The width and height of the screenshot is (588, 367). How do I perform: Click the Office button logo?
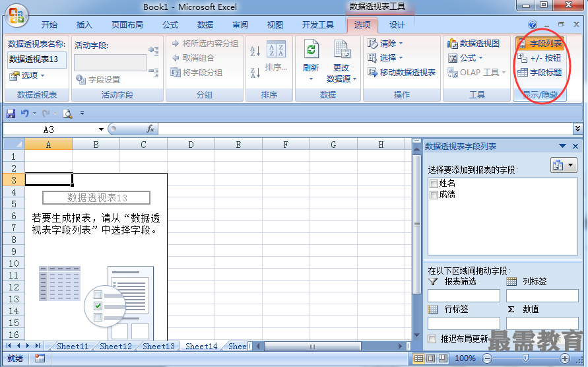[x=16, y=16]
